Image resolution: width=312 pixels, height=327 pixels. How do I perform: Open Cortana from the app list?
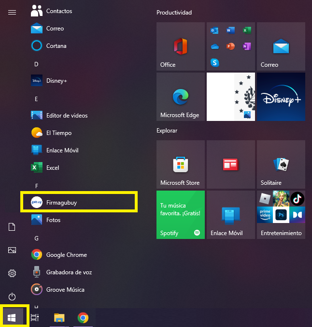point(79,45)
